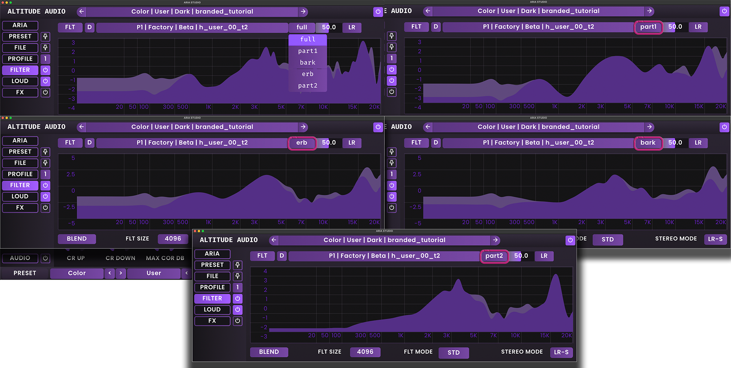731x368 pixels.
Task: Click next preset arrow in middle-right window
Action: [x=650, y=127]
